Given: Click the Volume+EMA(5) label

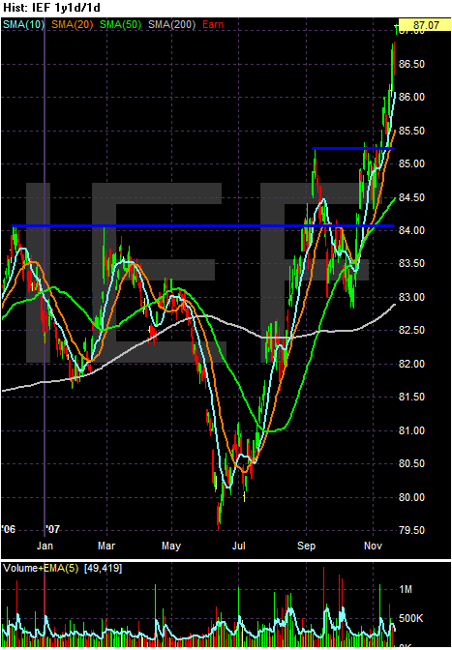Looking at the screenshot, I should (41, 569).
